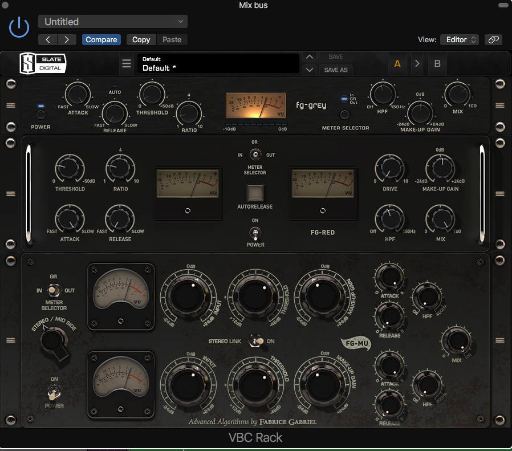Switch to preset slot A
The width and height of the screenshot is (512, 451).
[397, 63]
